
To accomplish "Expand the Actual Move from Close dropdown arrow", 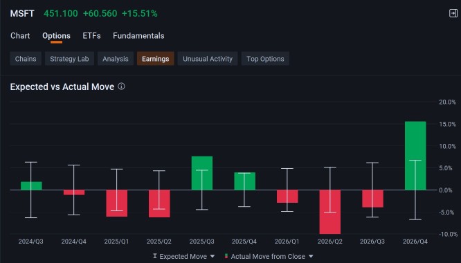I will (311, 257).
